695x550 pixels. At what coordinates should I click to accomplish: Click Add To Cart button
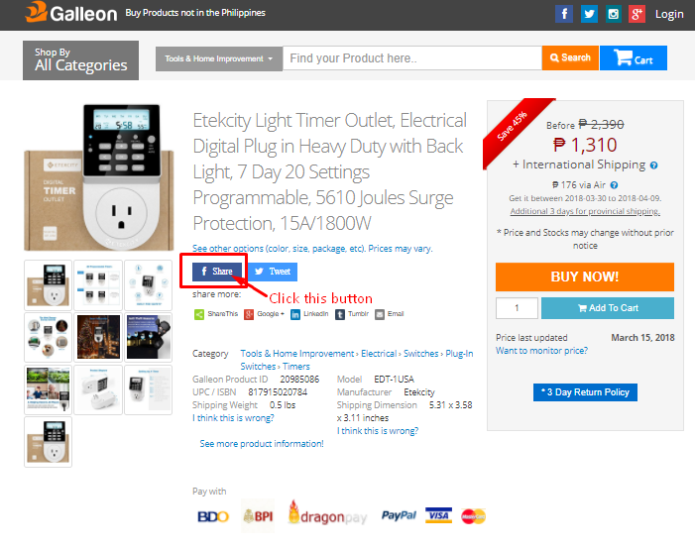tap(607, 308)
